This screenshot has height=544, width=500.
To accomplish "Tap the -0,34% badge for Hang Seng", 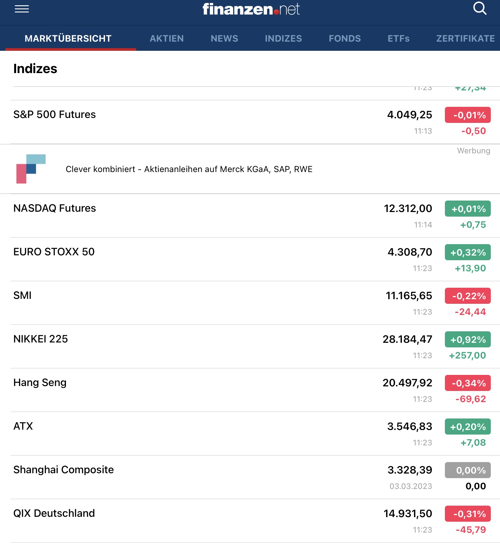I will click(x=468, y=383).
